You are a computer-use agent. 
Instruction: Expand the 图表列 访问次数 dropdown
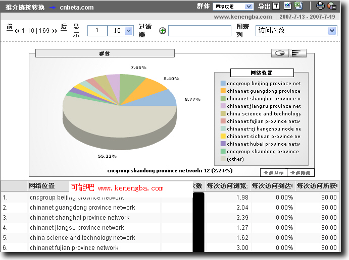click(296, 31)
